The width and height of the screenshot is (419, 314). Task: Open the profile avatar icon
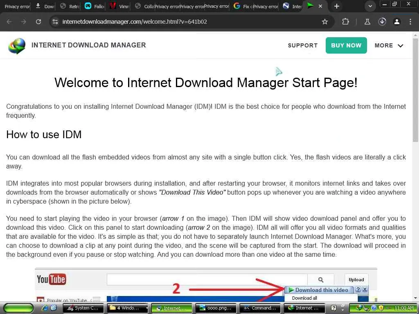pos(397,22)
